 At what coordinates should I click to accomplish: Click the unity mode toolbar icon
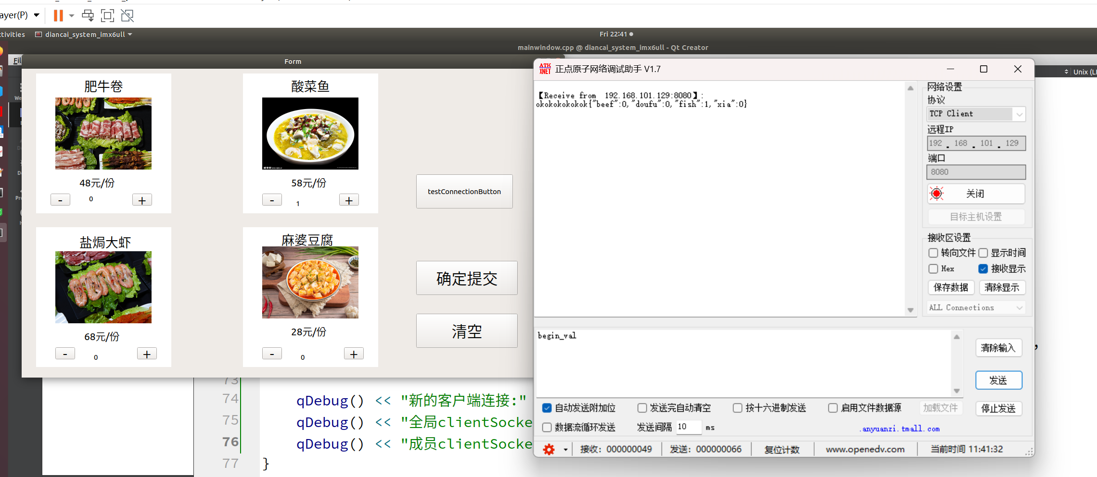(x=127, y=15)
